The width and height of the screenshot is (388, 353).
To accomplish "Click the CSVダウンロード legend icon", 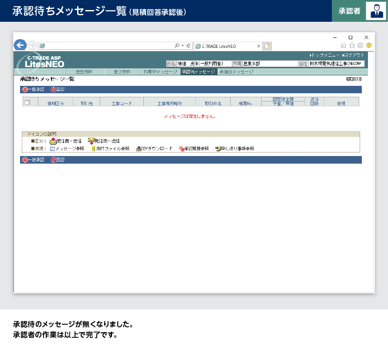I will [x=139, y=149].
